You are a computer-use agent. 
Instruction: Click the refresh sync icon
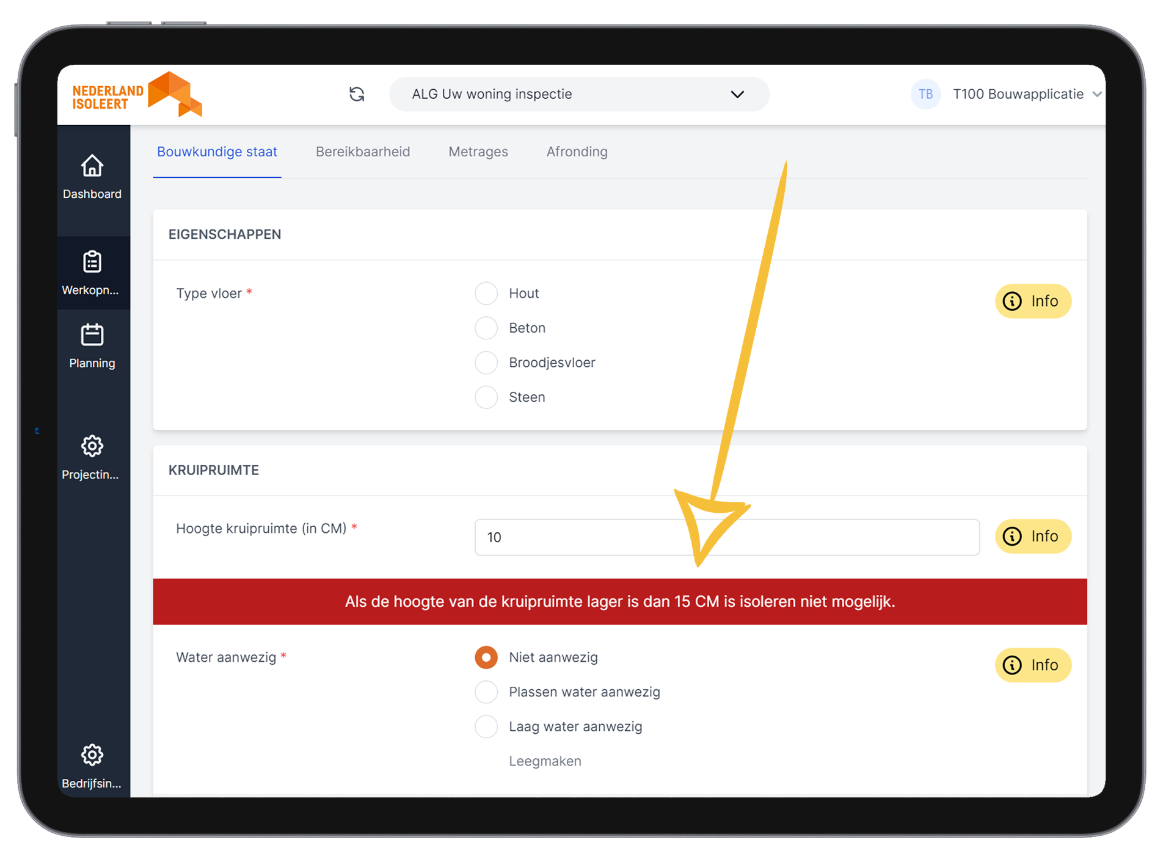point(357,94)
